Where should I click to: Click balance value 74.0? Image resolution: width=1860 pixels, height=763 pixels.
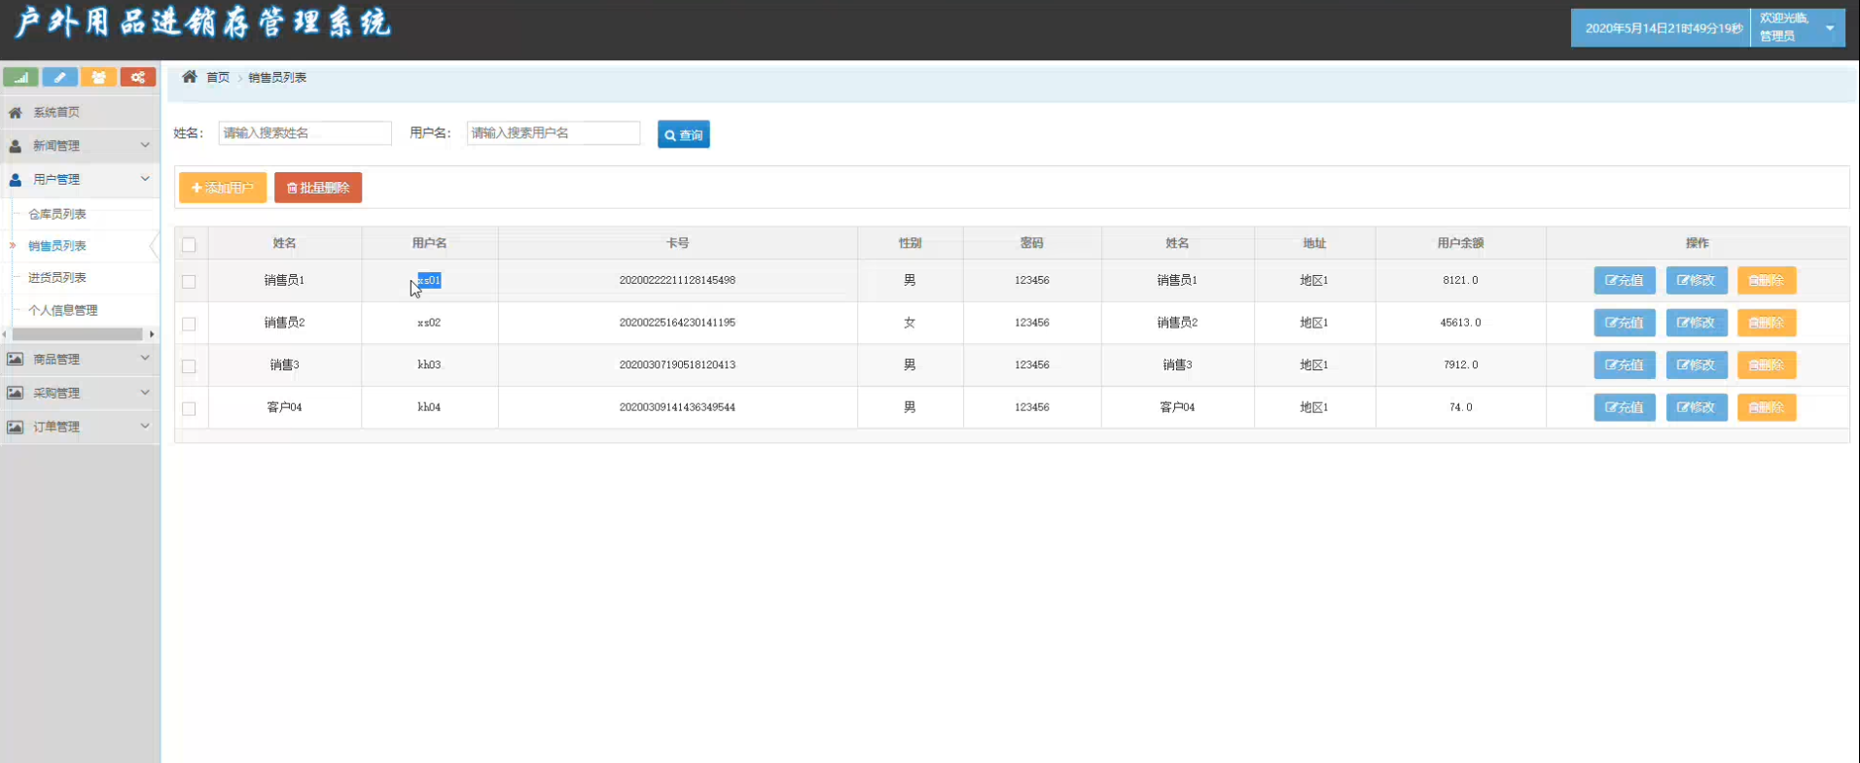(x=1460, y=407)
